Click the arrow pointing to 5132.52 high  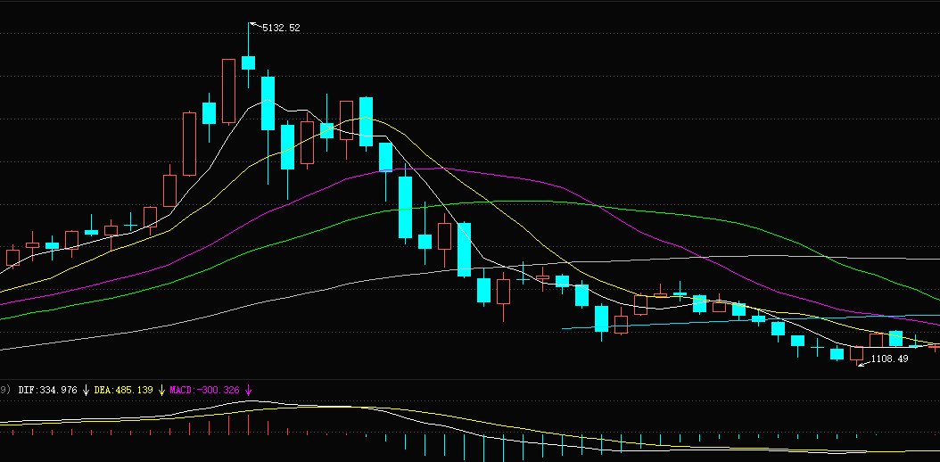(x=255, y=25)
